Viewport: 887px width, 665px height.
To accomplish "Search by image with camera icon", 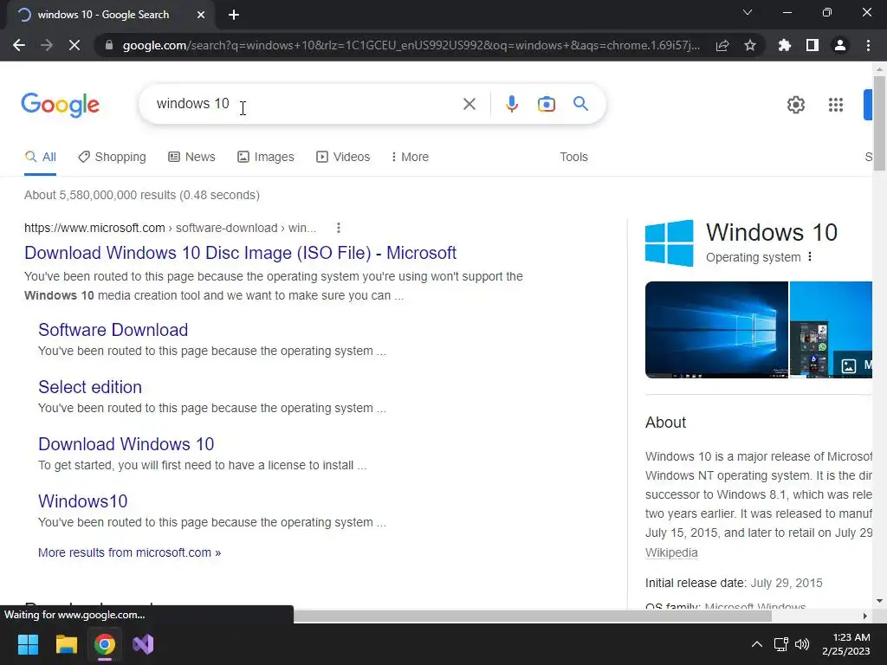I will pos(546,104).
